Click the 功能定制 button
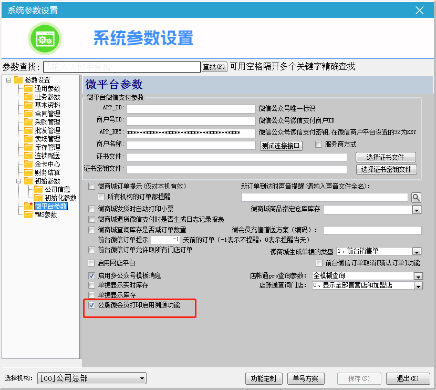 tap(264, 378)
